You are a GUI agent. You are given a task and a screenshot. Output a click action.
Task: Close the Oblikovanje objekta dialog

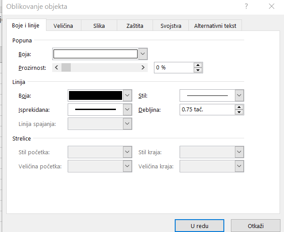(272, 7)
